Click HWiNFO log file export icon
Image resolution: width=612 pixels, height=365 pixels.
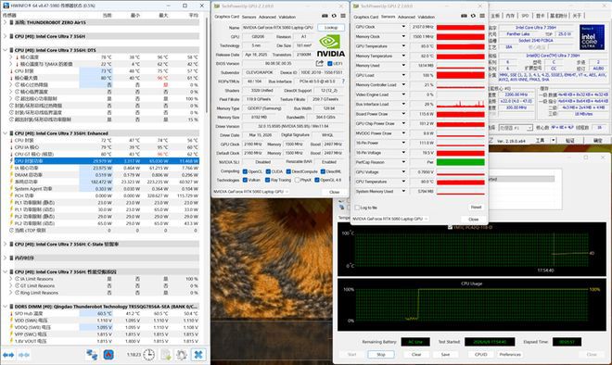tap(166, 355)
